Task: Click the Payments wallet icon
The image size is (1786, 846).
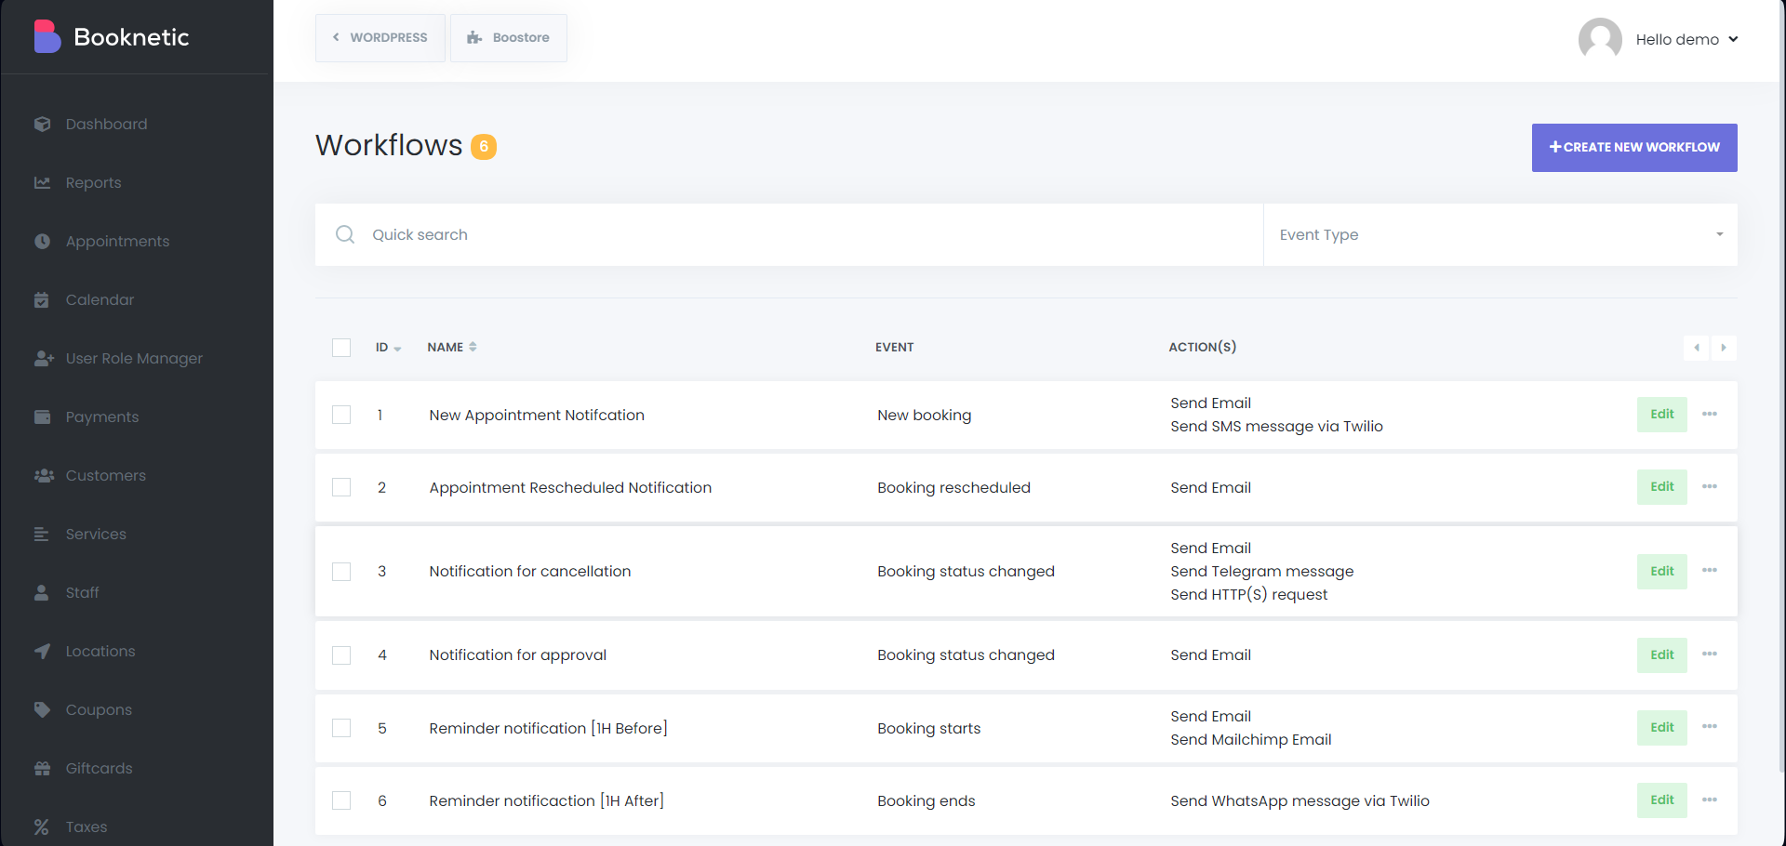Action: [x=42, y=417]
